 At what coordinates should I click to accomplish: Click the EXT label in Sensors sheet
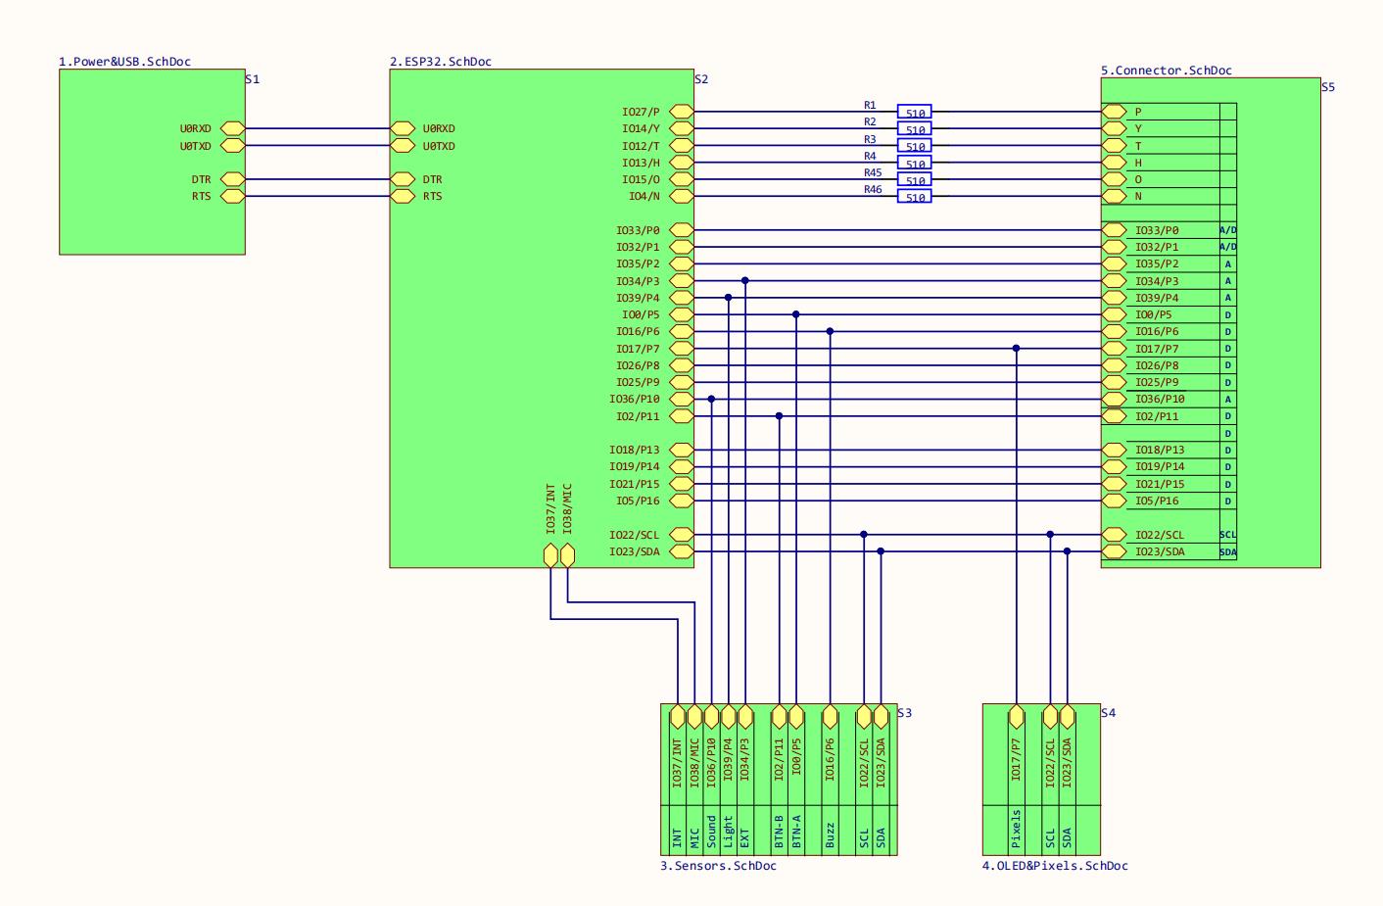(x=744, y=838)
